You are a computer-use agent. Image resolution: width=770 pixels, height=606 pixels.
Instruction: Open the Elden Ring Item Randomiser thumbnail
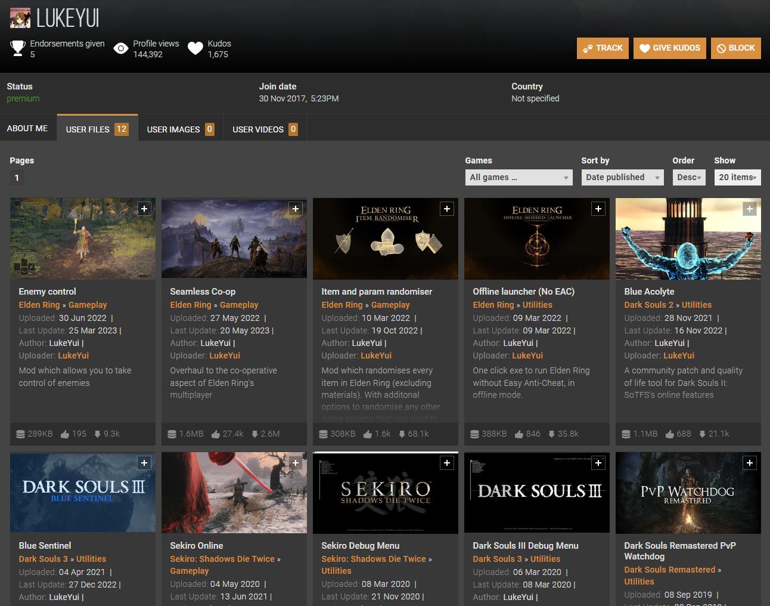point(386,239)
